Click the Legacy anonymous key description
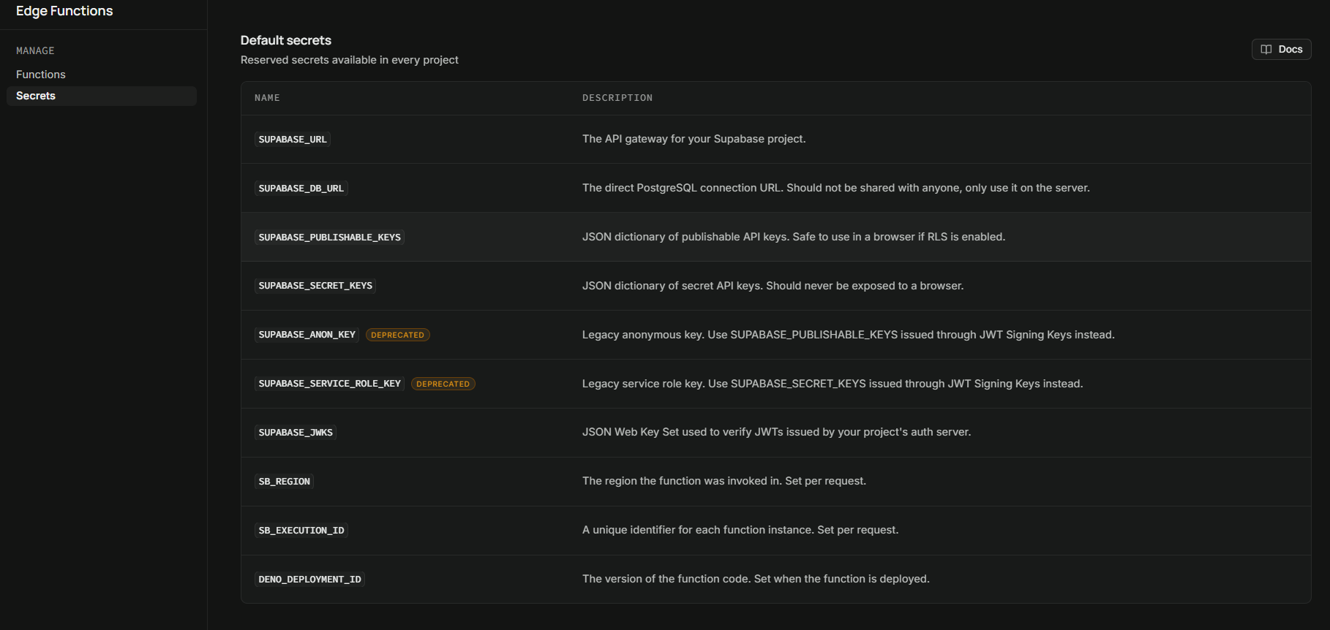The image size is (1330, 630). pyautogui.click(x=849, y=335)
